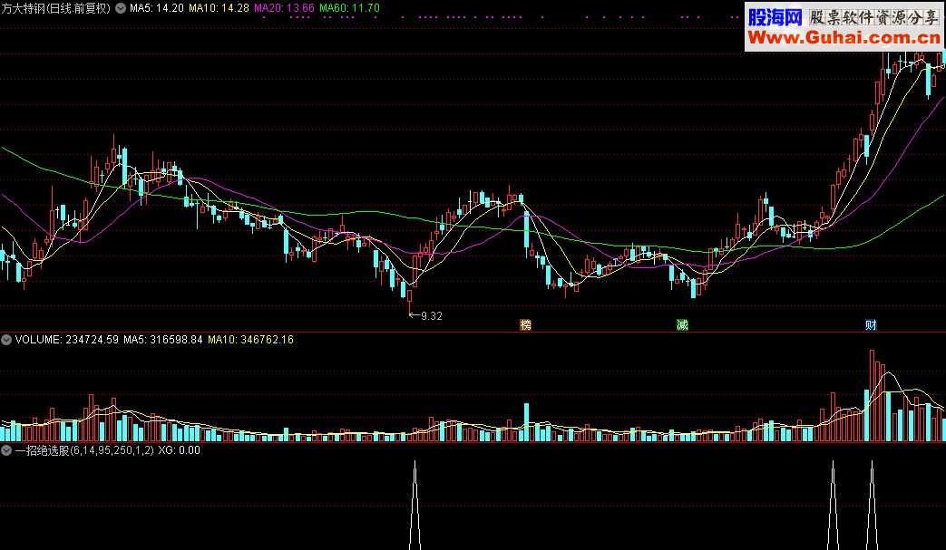Click the 股海网 logo text

point(775,17)
